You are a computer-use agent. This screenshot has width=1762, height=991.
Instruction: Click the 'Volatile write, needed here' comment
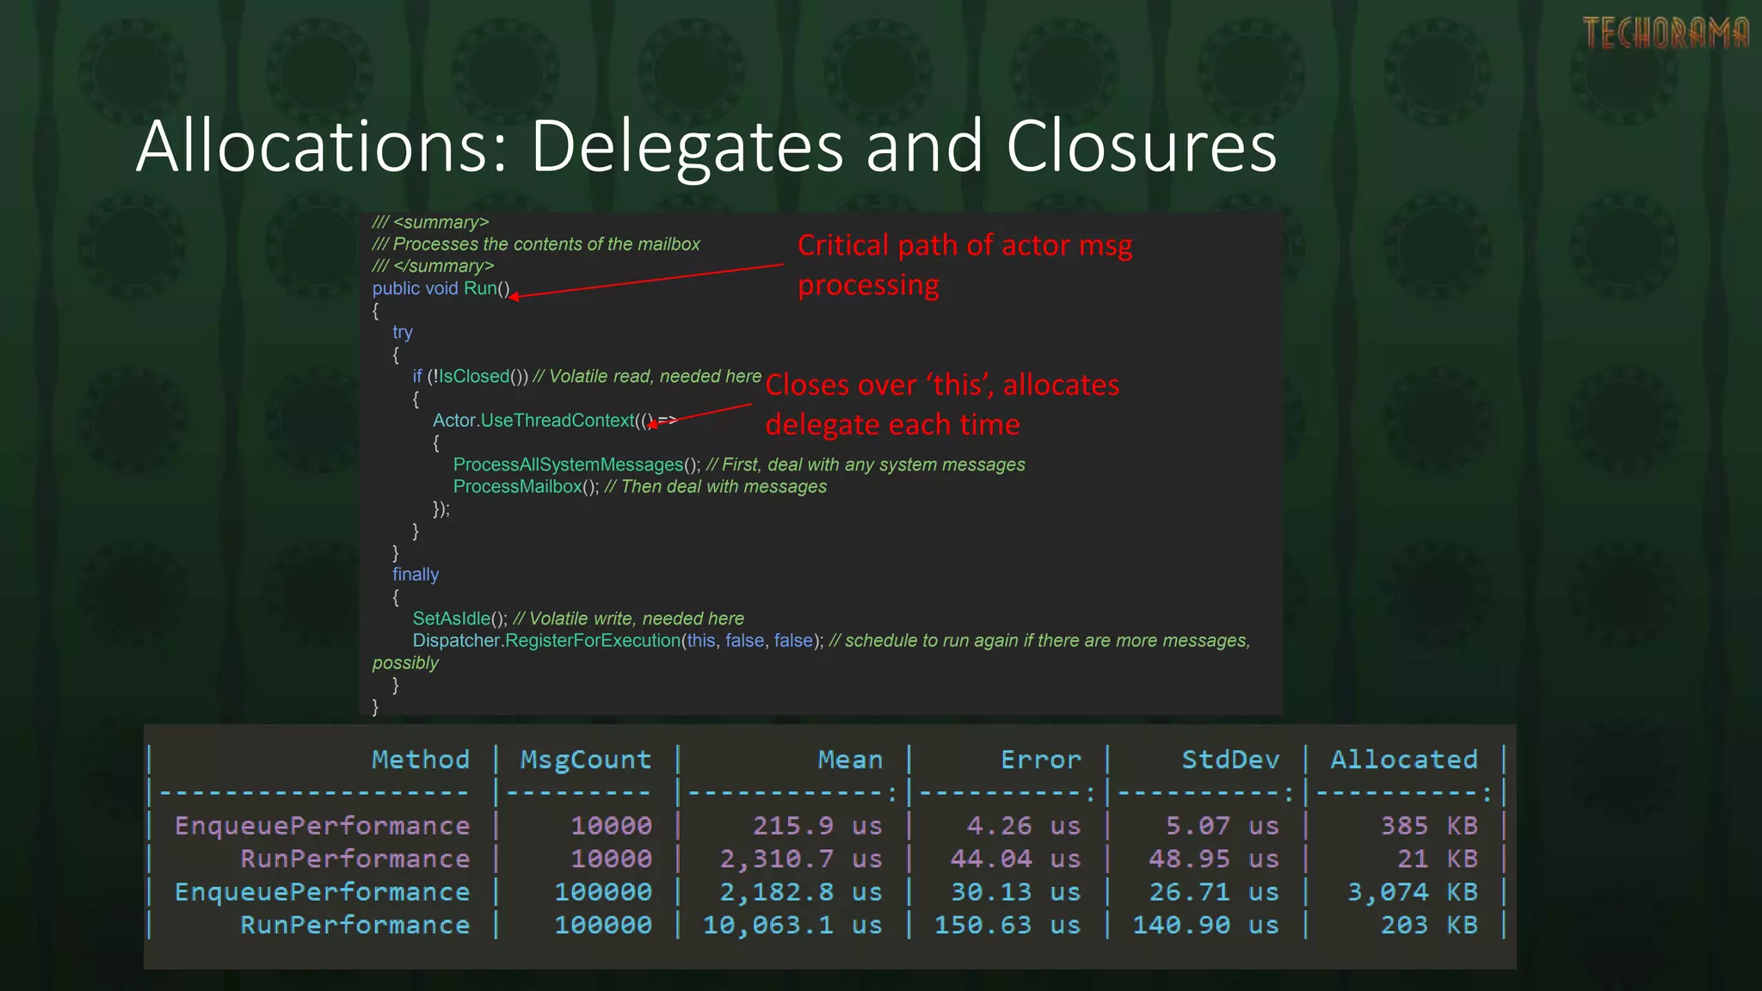[628, 619]
